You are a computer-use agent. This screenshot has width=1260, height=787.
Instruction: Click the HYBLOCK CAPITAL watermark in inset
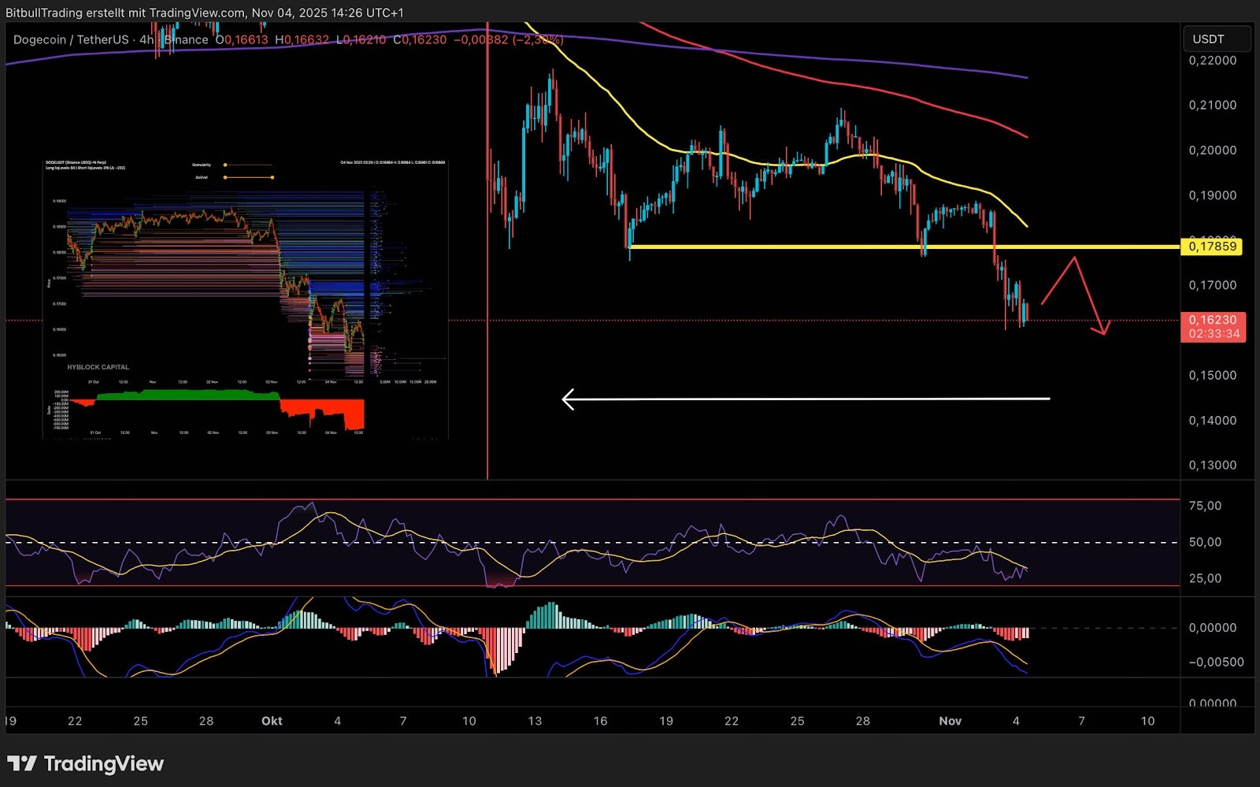point(98,367)
